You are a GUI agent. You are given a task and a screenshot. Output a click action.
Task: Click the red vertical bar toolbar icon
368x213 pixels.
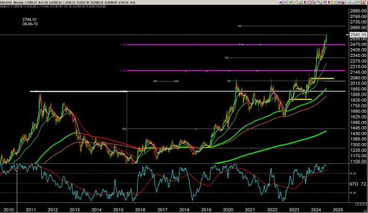point(305,2)
